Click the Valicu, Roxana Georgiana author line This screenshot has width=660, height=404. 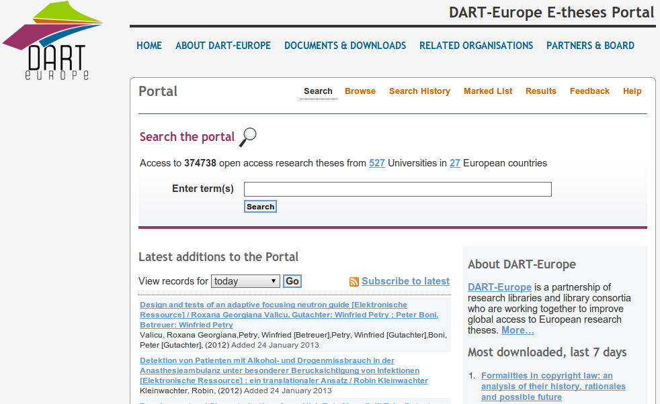tap(294, 340)
